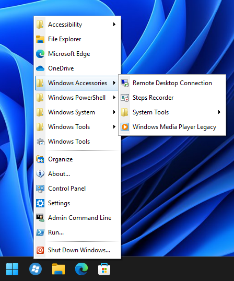Screen dimensions: 234x281
Task: Click the Windows Media Player Legacy icon
Action: point(125,127)
